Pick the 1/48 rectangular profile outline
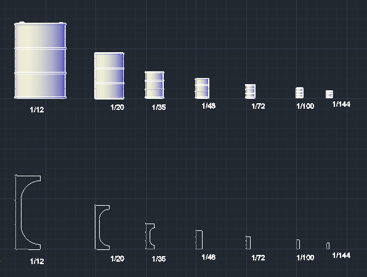The width and height of the screenshot is (367, 277). pyautogui.click(x=199, y=240)
